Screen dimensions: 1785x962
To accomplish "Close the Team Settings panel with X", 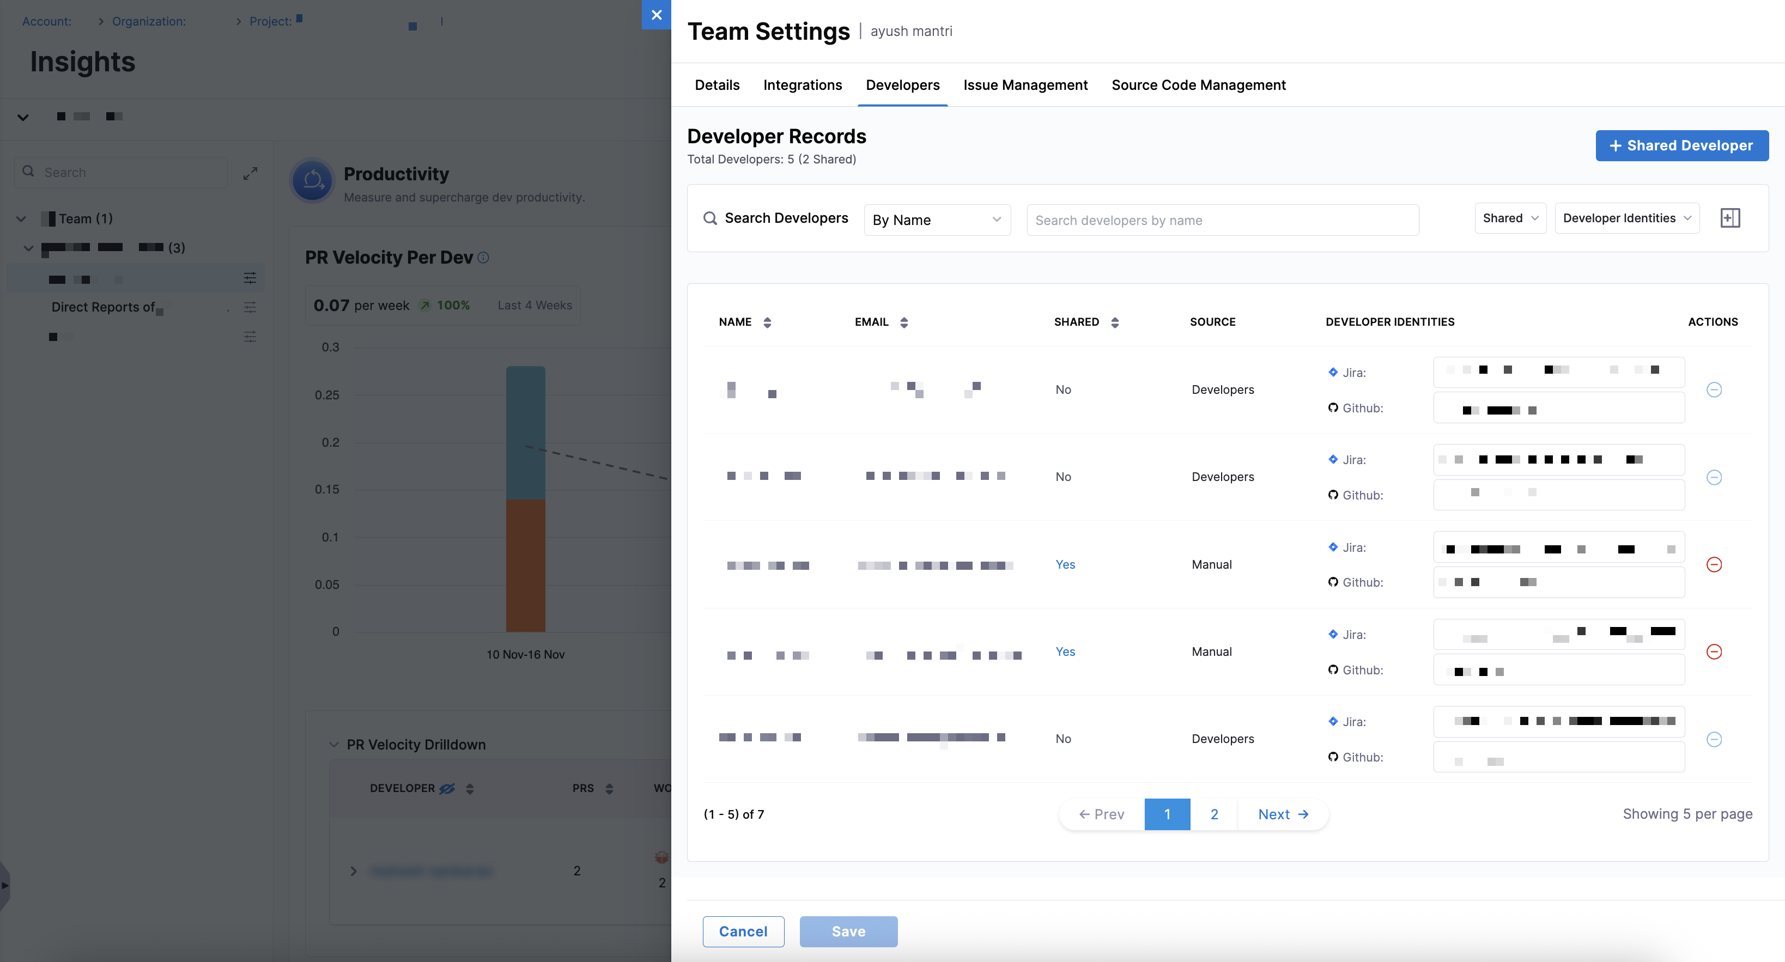I will pos(656,15).
